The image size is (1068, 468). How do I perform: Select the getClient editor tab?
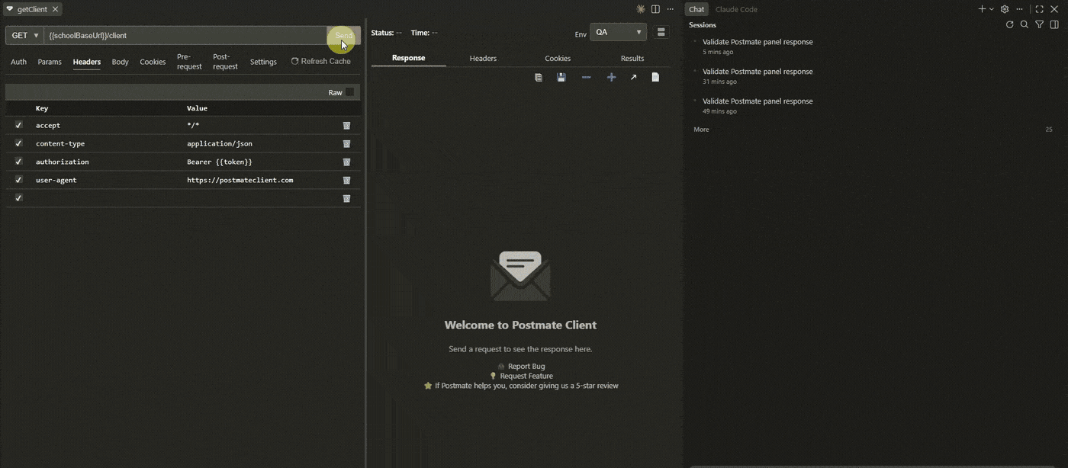pos(32,9)
